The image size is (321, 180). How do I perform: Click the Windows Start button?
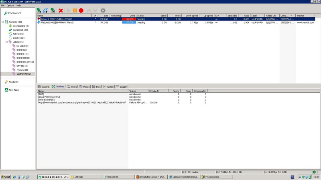tap(6, 177)
